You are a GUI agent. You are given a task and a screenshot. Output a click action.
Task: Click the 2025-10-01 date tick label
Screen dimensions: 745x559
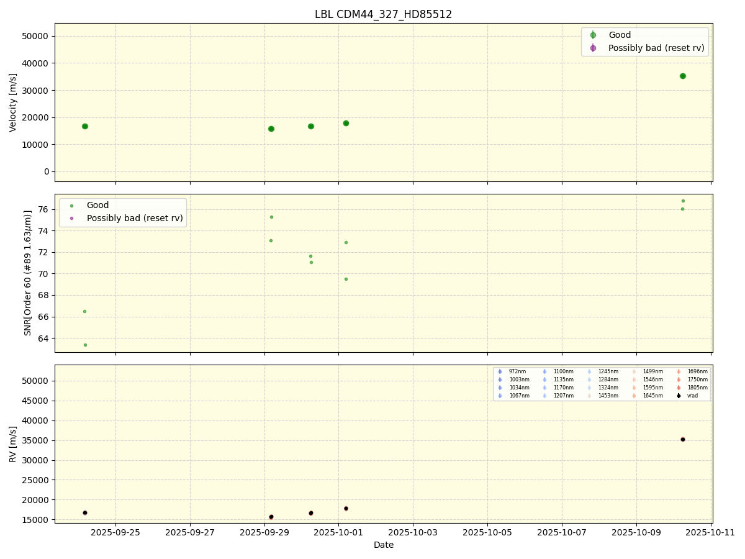(338, 532)
